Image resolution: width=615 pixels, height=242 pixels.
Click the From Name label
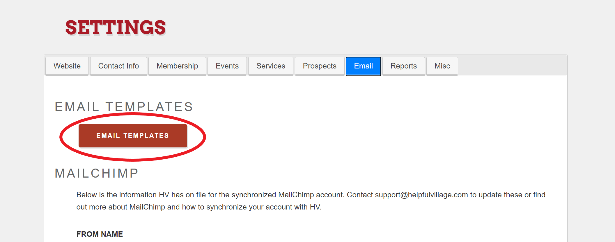pyautogui.click(x=100, y=234)
